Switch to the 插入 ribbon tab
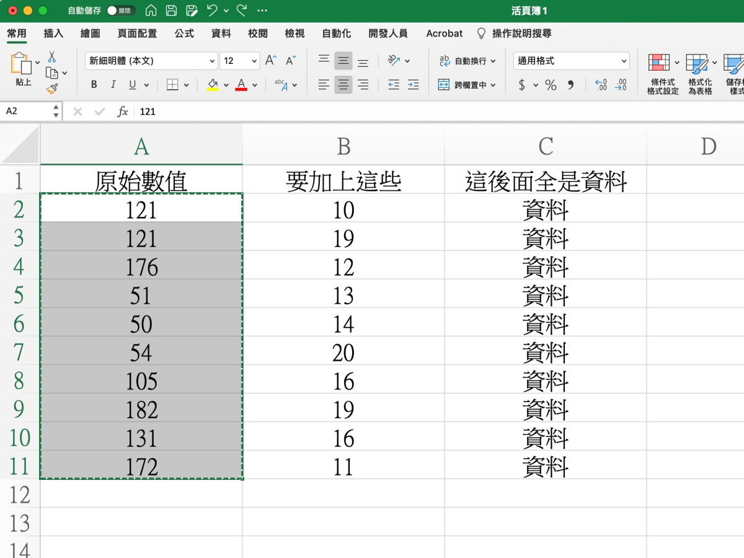 coord(53,33)
